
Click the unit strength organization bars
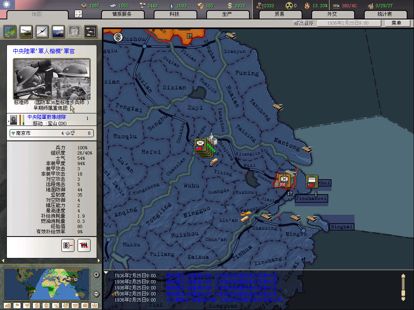coord(22,119)
